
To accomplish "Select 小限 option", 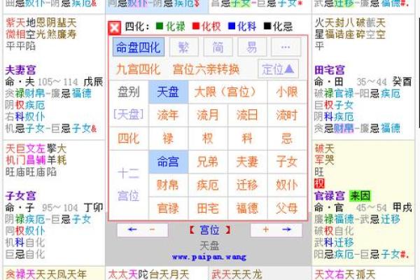I will [x=287, y=92].
